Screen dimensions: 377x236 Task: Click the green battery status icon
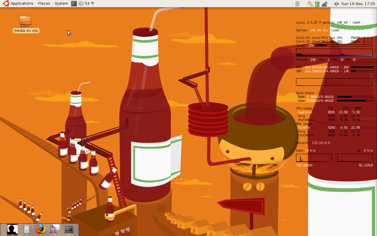[x=317, y=4]
